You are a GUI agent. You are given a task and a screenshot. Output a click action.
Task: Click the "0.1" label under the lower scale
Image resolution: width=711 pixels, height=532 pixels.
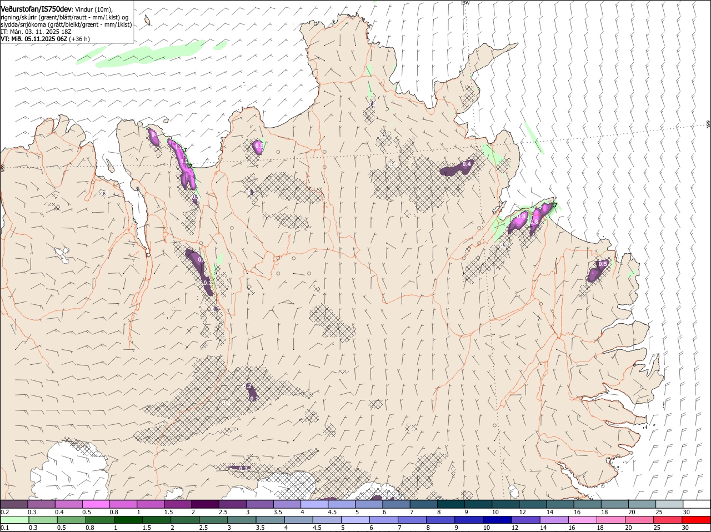(x=4, y=528)
